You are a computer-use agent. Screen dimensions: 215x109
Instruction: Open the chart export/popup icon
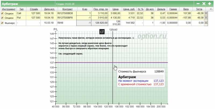pos(102,32)
